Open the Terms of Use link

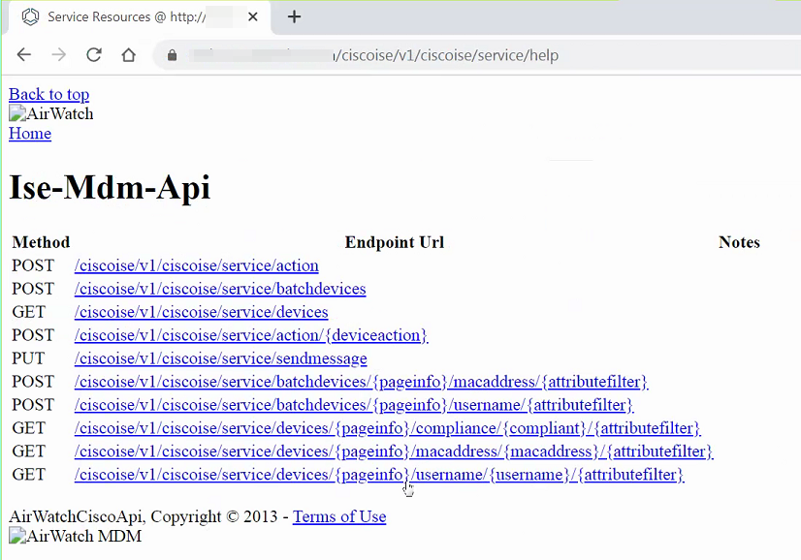coord(339,516)
